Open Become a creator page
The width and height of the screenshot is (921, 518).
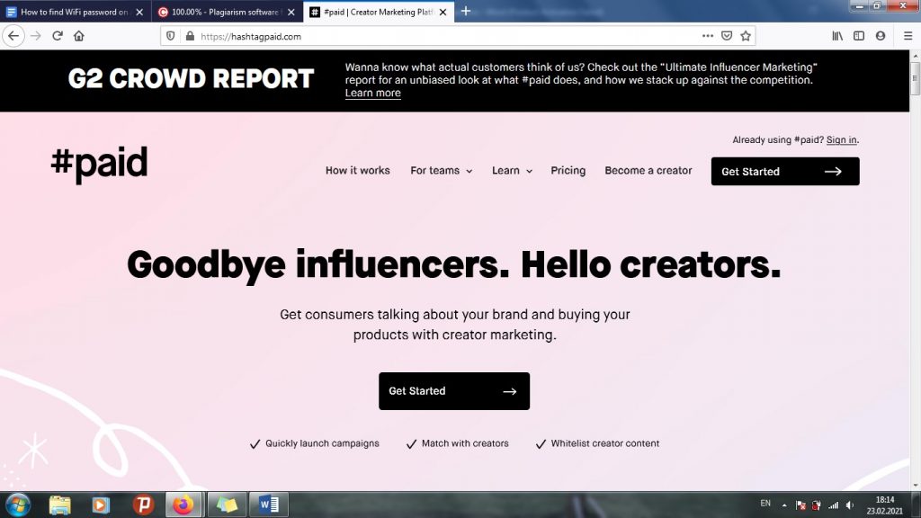pyautogui.click(x=648, y=170)
